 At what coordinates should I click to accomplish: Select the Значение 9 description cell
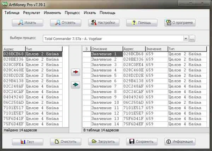pos(107,97)
